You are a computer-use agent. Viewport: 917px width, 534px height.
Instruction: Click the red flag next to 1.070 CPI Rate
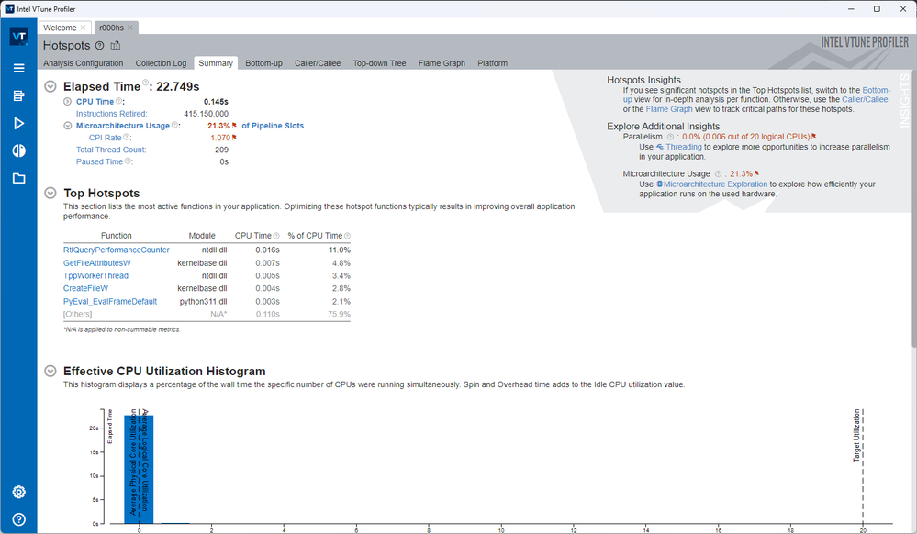pos(234,137)
